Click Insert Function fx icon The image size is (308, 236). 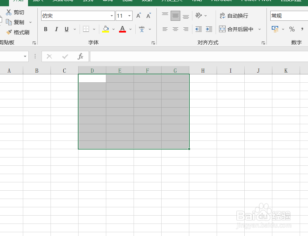[x=80, y=56]
